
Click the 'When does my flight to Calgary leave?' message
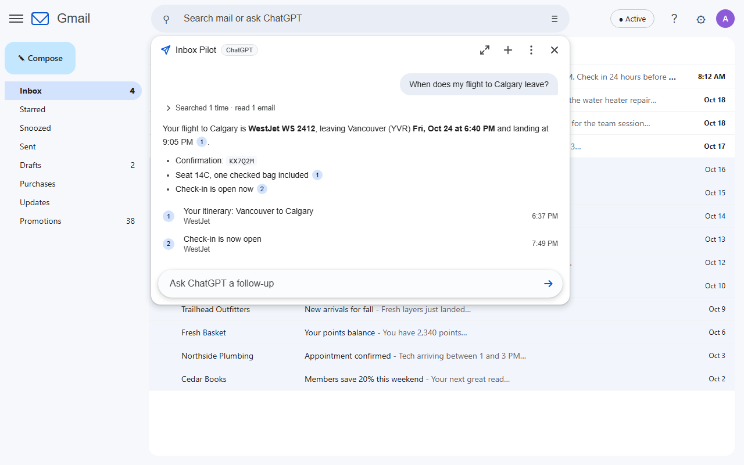479,84
